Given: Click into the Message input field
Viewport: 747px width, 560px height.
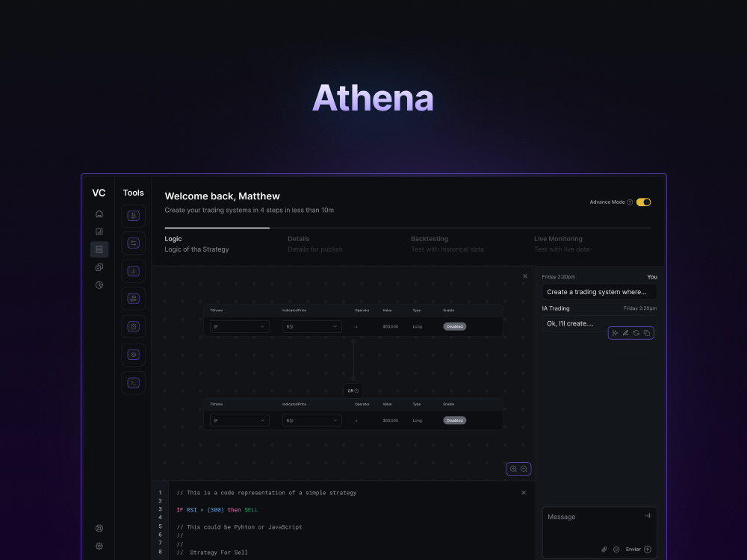Looking at the screenshot, I should pos(599,532).
